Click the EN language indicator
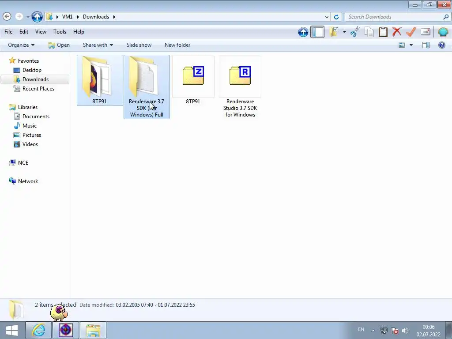This screenshot has height=339, width=452. pyautogui.click(x=361, y=329)
